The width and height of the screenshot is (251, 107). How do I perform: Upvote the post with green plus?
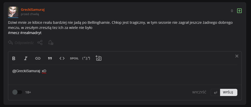239,11
